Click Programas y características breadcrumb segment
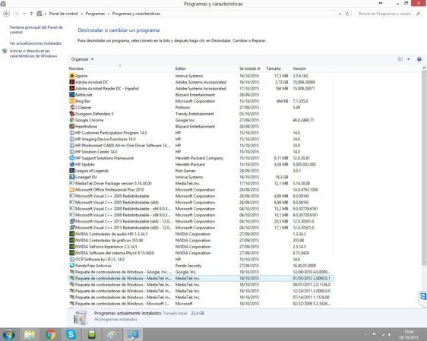The image size is (427, 341). [136, 14]
